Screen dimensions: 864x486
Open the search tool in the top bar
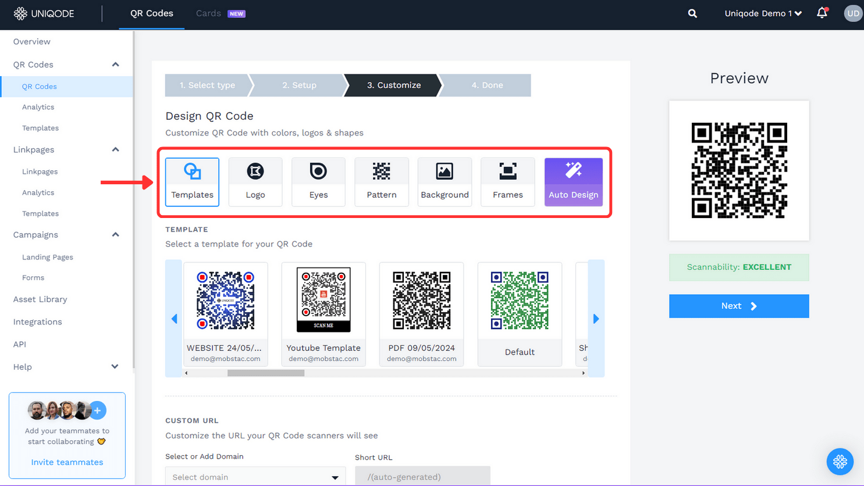[692, 13]
